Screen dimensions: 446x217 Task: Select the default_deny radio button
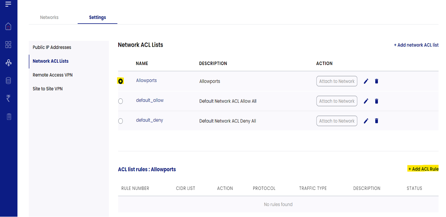pos(121,121)
